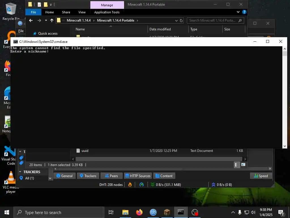The image size is (290, 218).
Task: Open the General tab in qBittorrent
Action: 64,176
